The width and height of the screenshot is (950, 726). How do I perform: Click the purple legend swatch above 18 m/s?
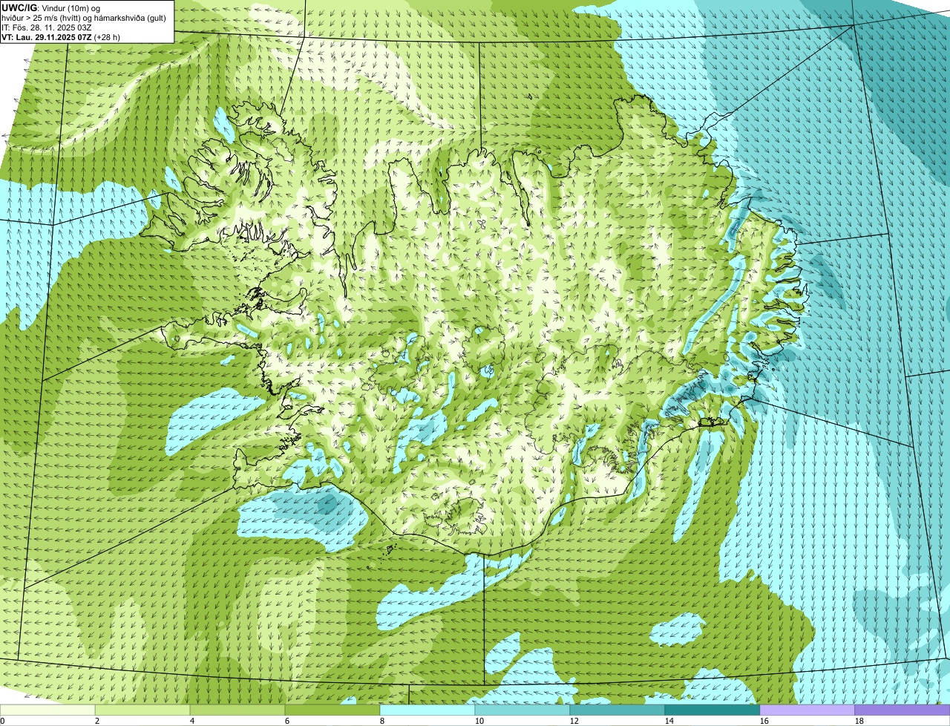click(902, 710)
